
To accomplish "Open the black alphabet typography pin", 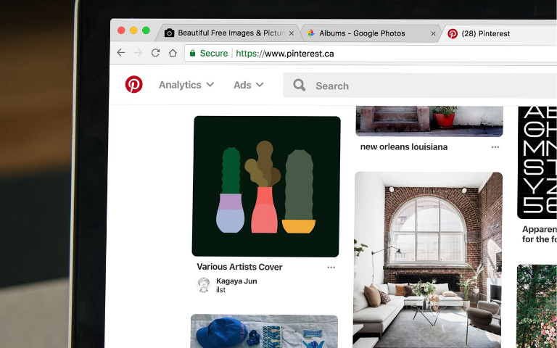I will click(537, 162).
